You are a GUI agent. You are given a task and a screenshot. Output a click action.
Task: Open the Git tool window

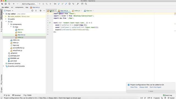(x=7, y=95)
